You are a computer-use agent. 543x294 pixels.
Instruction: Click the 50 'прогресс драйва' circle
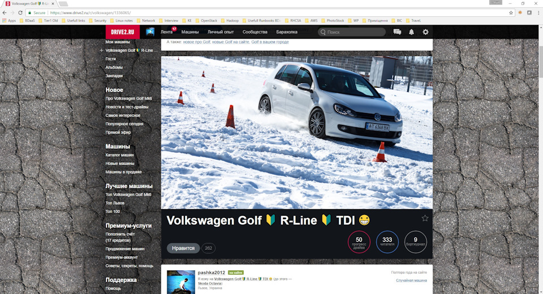(359, 242)
